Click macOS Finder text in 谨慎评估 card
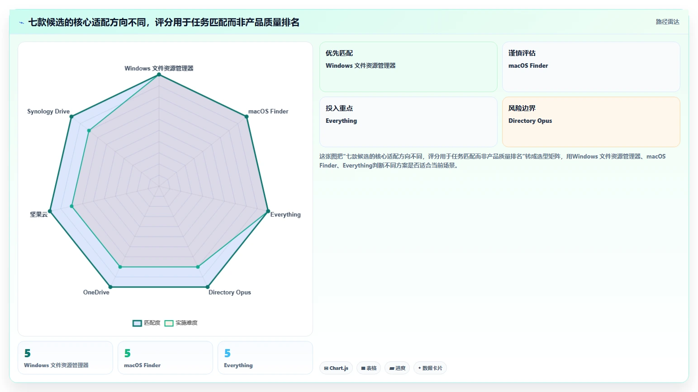The width and height of the screenshot is (698, 392). tap(528, 65)
